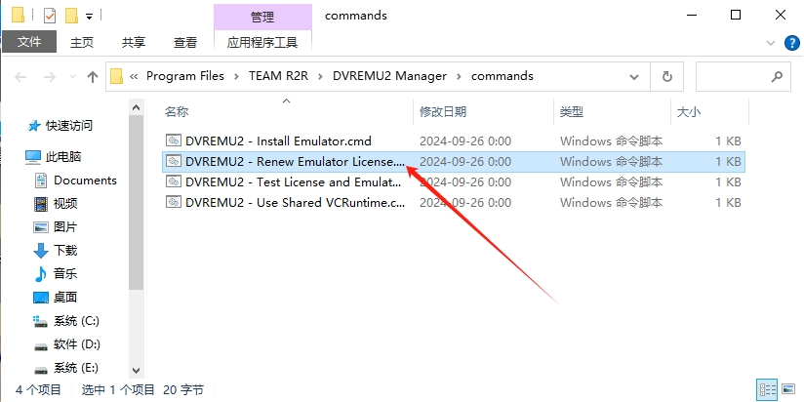
Task: Click the search magnifier icon
Action: pyautogui.click(x=777, y=77)
